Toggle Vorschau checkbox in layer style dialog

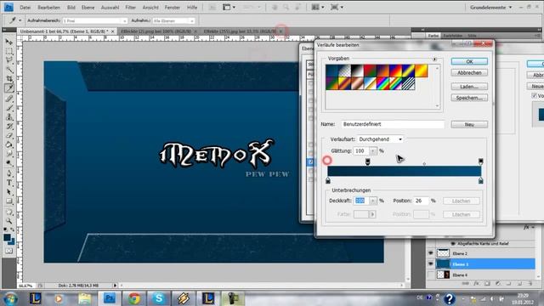point(535,95)
